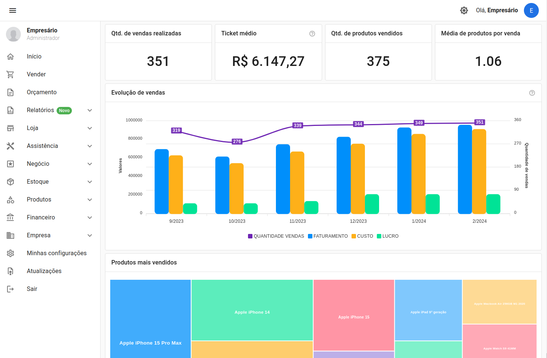Click the blue user avatar E
547x358 pixels.
point(531,10)
